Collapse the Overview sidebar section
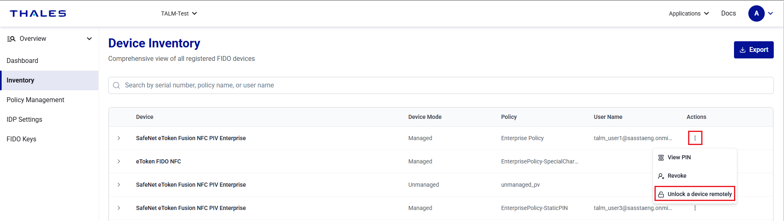Screen dimensions: 784x221 pos(89,39)
